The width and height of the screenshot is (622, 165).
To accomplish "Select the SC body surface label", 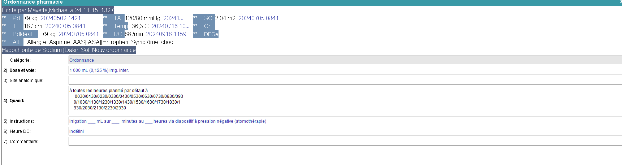I will click(x=208, y=18).
